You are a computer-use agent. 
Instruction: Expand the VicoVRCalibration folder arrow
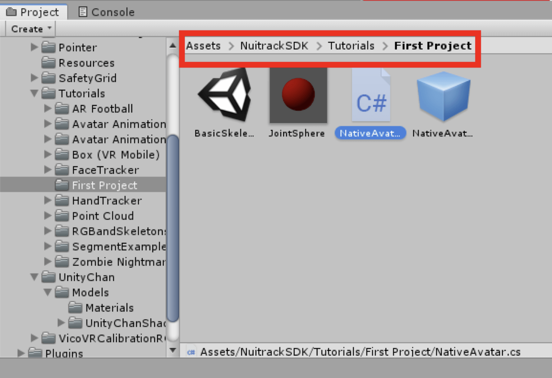click(34, 338)
